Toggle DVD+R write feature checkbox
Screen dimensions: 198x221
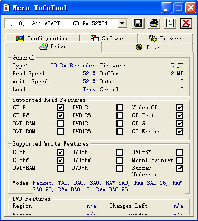120,168
